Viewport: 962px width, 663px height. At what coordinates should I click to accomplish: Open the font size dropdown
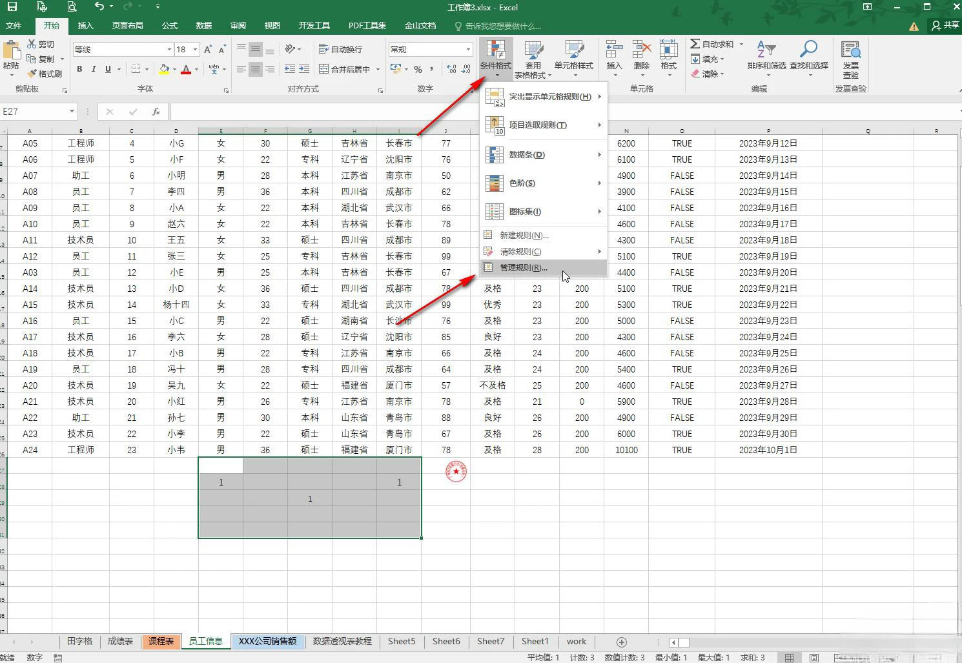tap(195, 49)
